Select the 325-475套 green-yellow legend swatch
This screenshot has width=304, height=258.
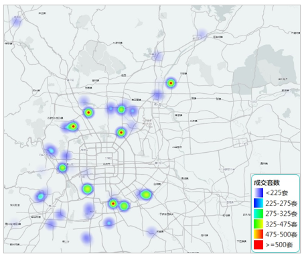pyautogui.click(x=258, y=224)
